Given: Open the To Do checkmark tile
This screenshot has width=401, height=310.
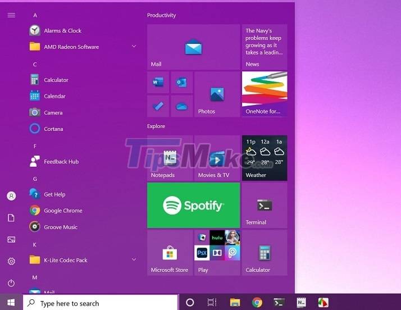Looking at the screenshot, I should (158, 106).
